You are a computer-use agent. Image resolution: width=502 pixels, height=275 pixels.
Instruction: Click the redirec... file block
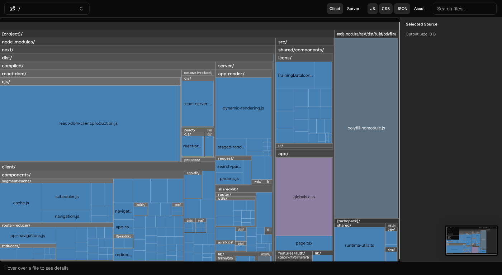(x=124, y=255)
